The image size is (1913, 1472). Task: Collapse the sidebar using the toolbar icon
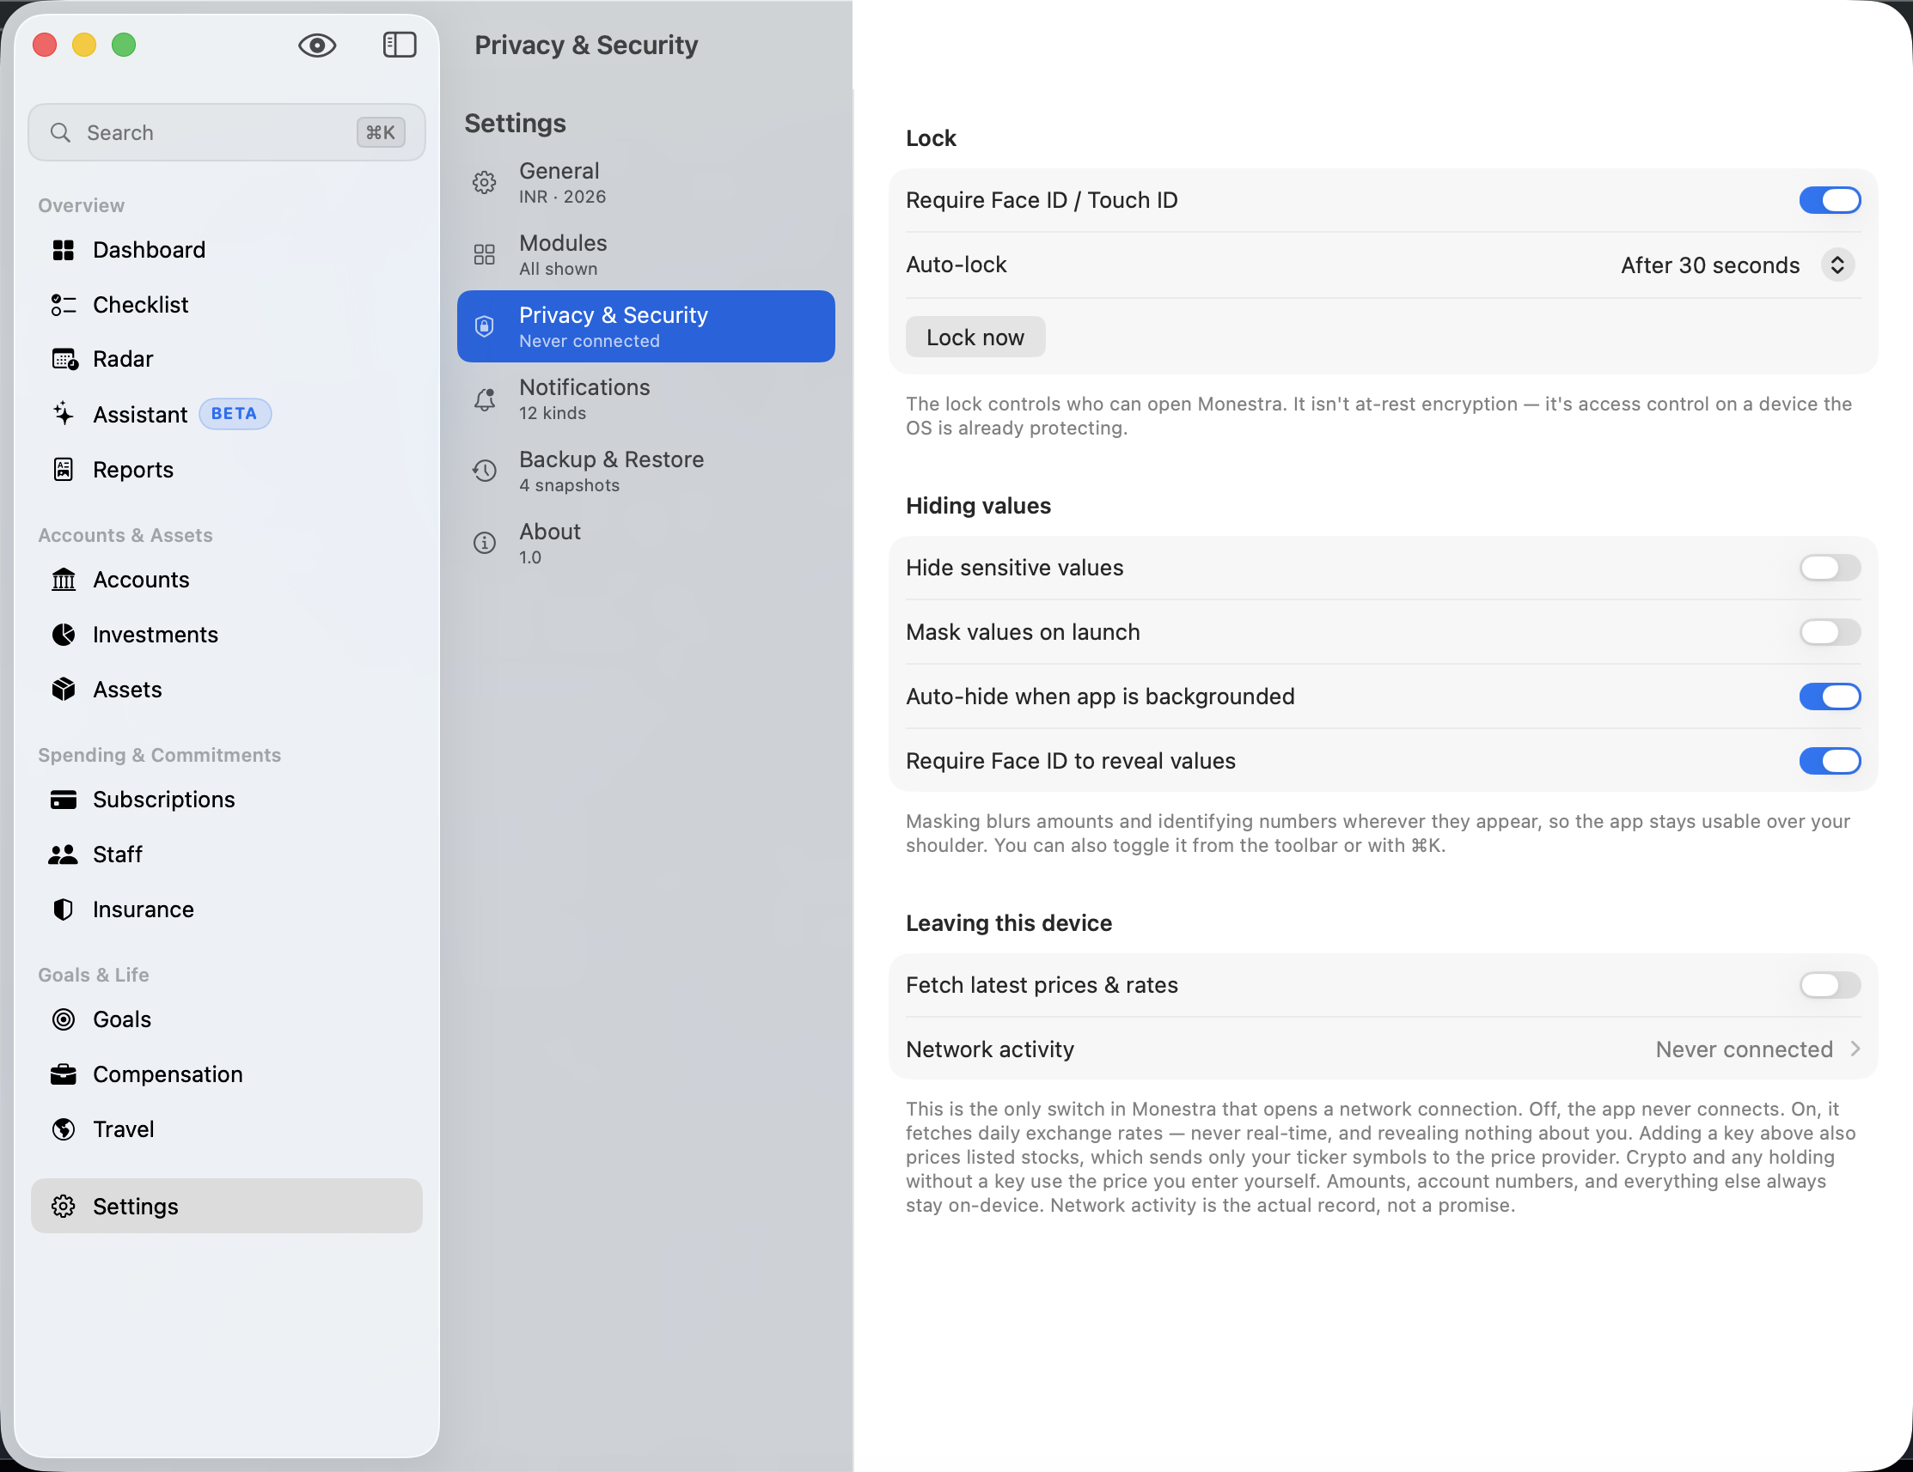pyautogui.click(x=400, y=45)
